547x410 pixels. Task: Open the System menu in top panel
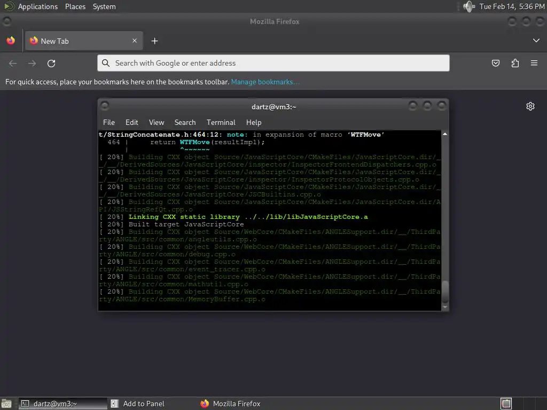tap(104, 6)
